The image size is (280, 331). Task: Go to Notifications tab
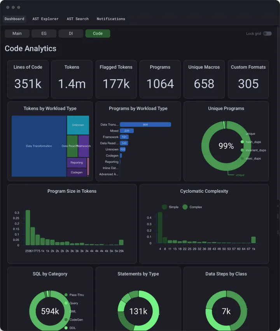click(111, 19)
